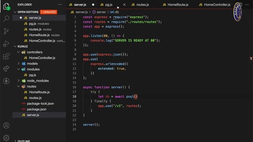Collapse the modules folder

click(x=19, y=69)
